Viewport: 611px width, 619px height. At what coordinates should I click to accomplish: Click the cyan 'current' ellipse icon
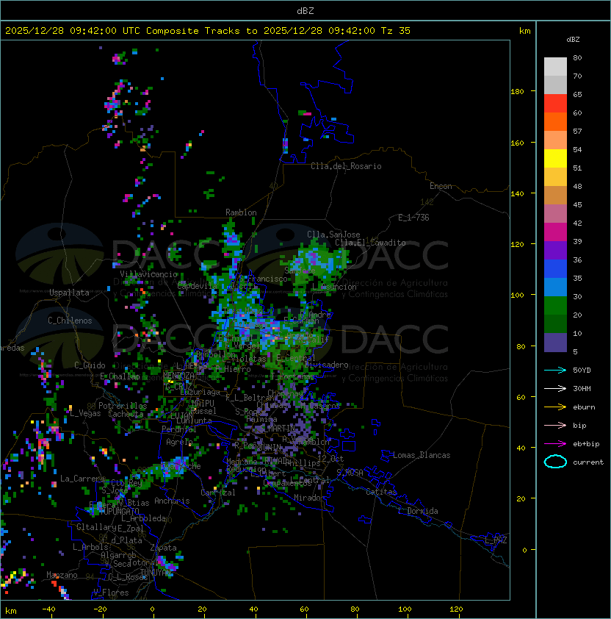coord(555,462)
